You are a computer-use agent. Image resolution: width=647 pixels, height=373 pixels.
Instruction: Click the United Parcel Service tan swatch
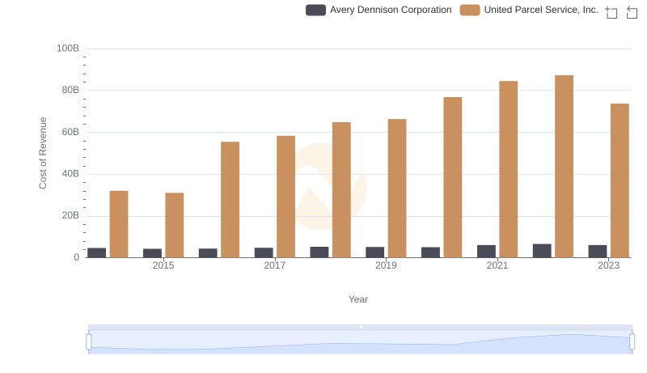470,10
